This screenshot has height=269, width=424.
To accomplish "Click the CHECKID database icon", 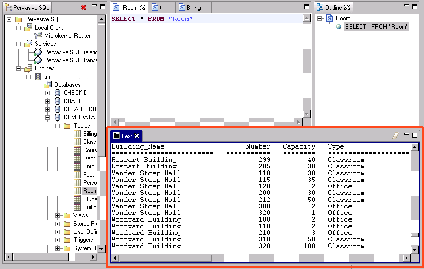I will pos(58,93).
